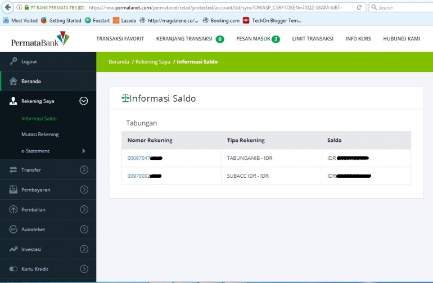Open Mutasi Rekening in sidebar
The height and width of the screenshot is (283, 433).
[x=40, y=134]
